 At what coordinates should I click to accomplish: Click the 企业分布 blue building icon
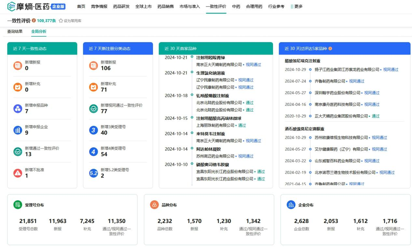coord(291,205)
